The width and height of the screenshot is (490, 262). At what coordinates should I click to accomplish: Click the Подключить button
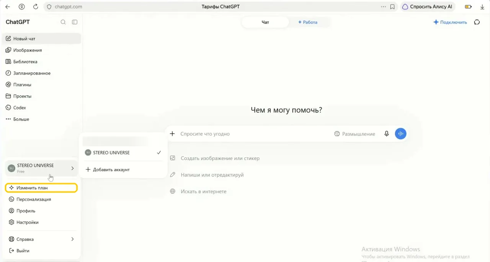450,22
